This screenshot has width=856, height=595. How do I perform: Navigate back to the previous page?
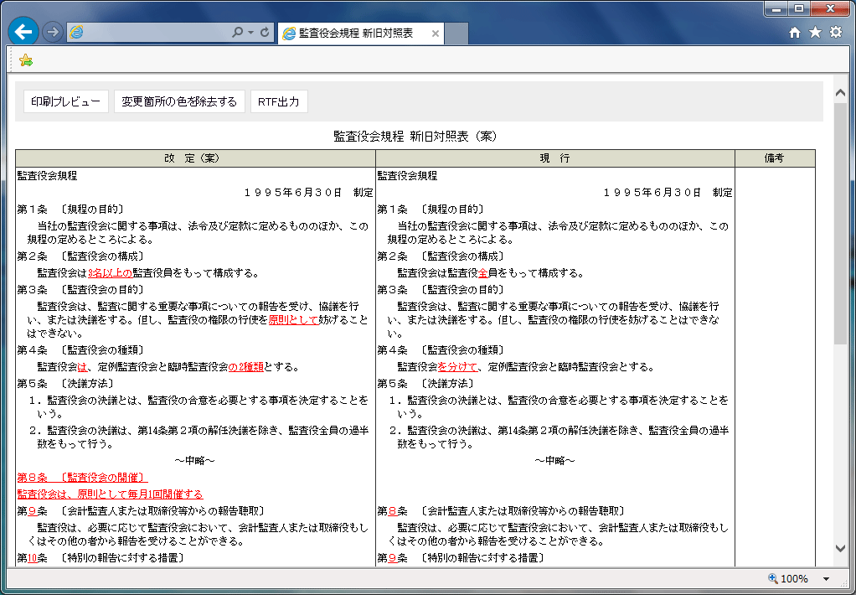(23, 31)
